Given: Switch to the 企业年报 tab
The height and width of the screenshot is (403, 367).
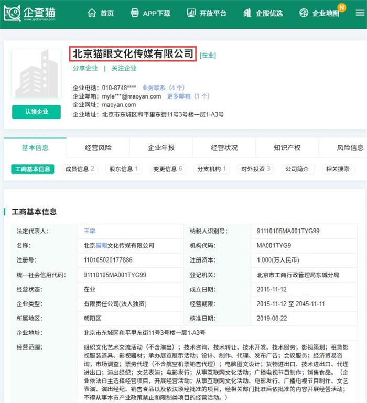Looking at the screenshot, I should tap(161, 148).
